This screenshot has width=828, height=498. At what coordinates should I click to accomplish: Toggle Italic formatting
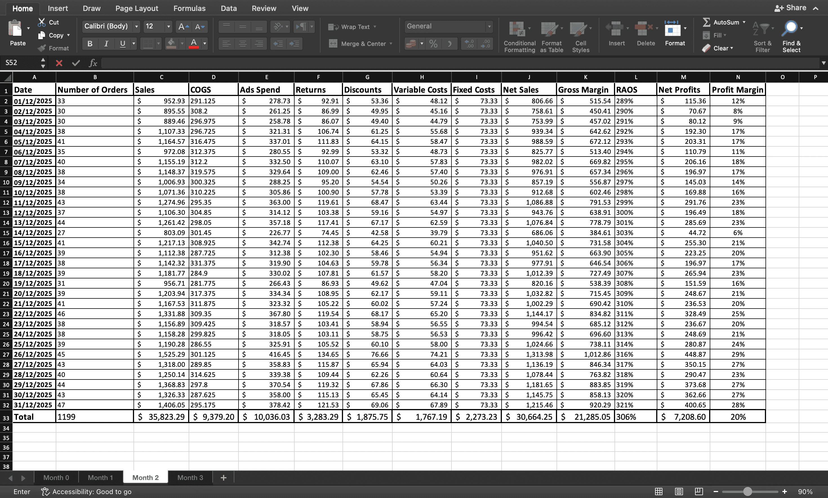(106, 44)
